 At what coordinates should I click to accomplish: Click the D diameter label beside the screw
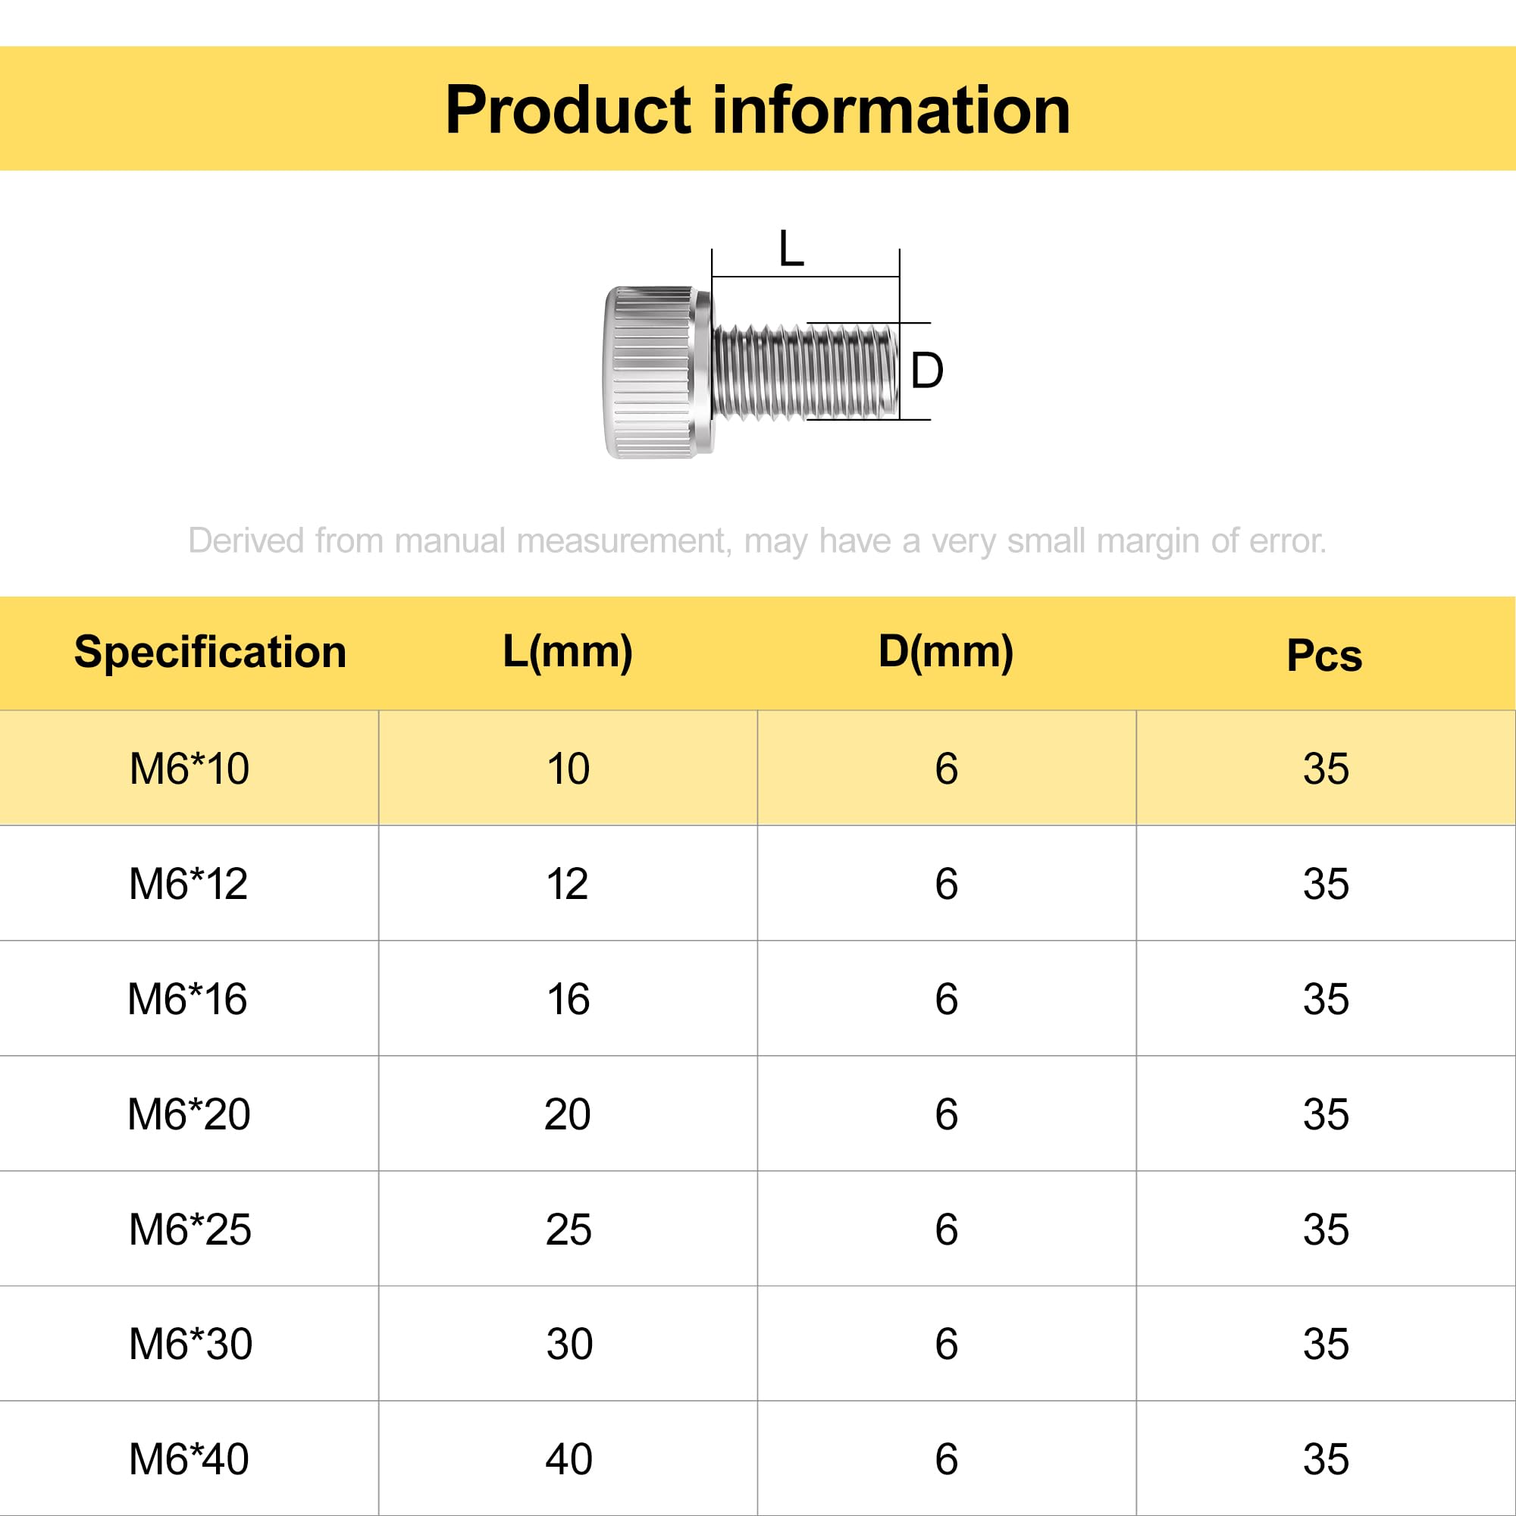(927, 371)
